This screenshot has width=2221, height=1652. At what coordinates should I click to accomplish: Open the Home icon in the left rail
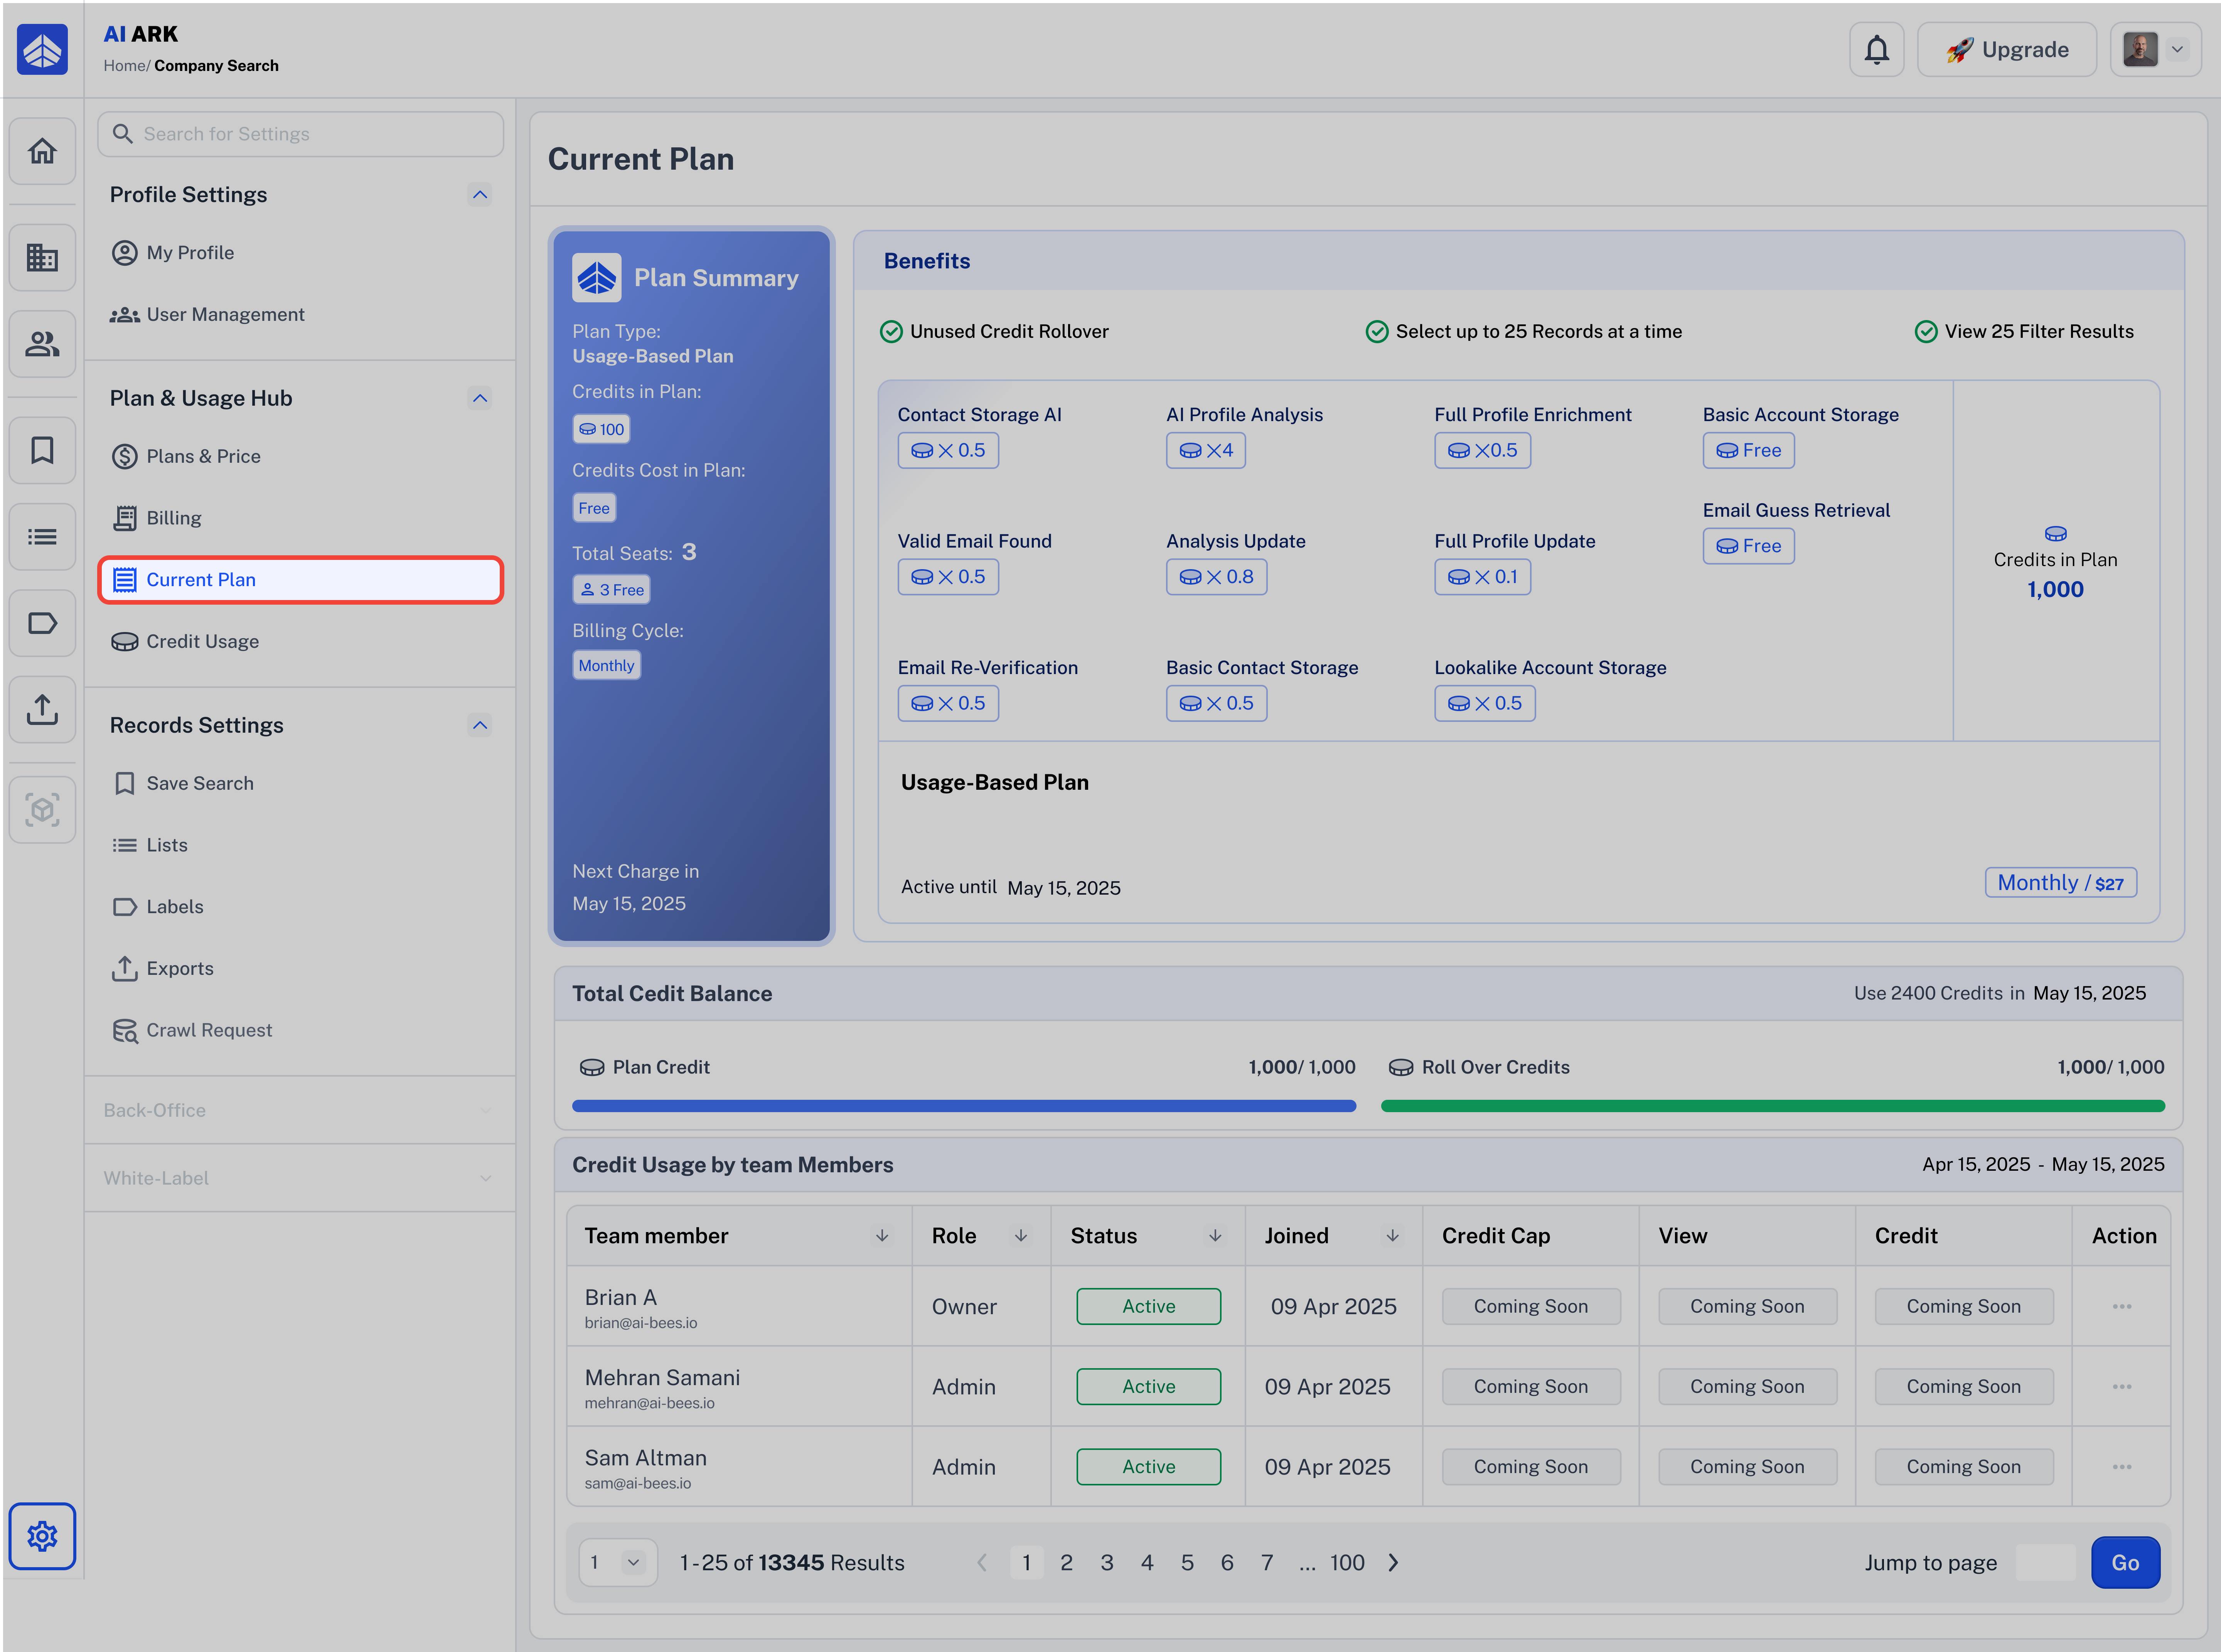(x=42, y=151)
